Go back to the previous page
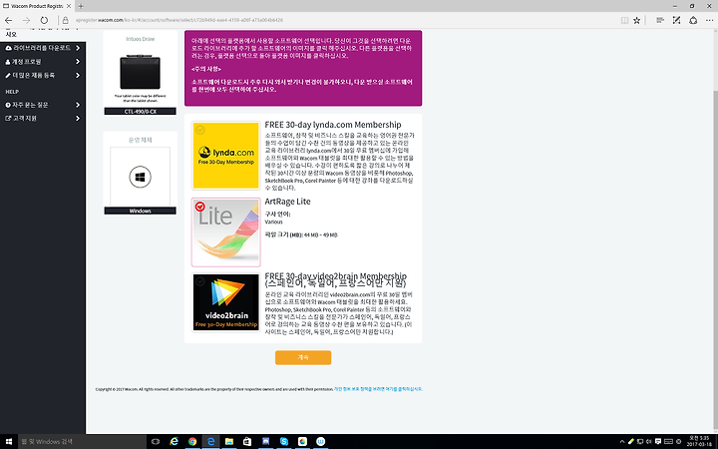718x449 pixels. click(x=8, y=20)
